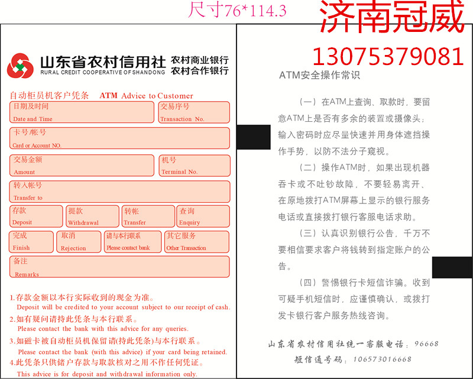The width and height of the screenshot is (473, 379).
Task: Click the 农村商业银行 text
Action: tap(200, 60)
